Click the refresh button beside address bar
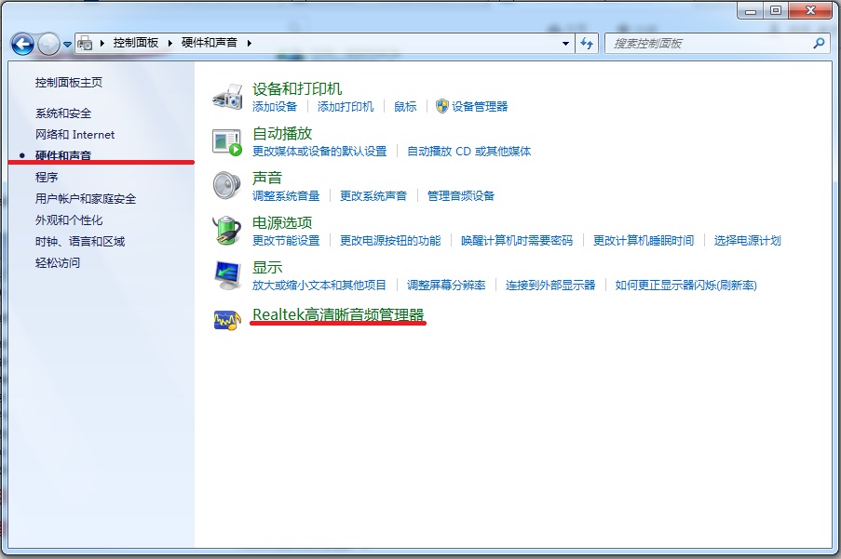Screen dimensions: 841x559 (x=587, y=43)
